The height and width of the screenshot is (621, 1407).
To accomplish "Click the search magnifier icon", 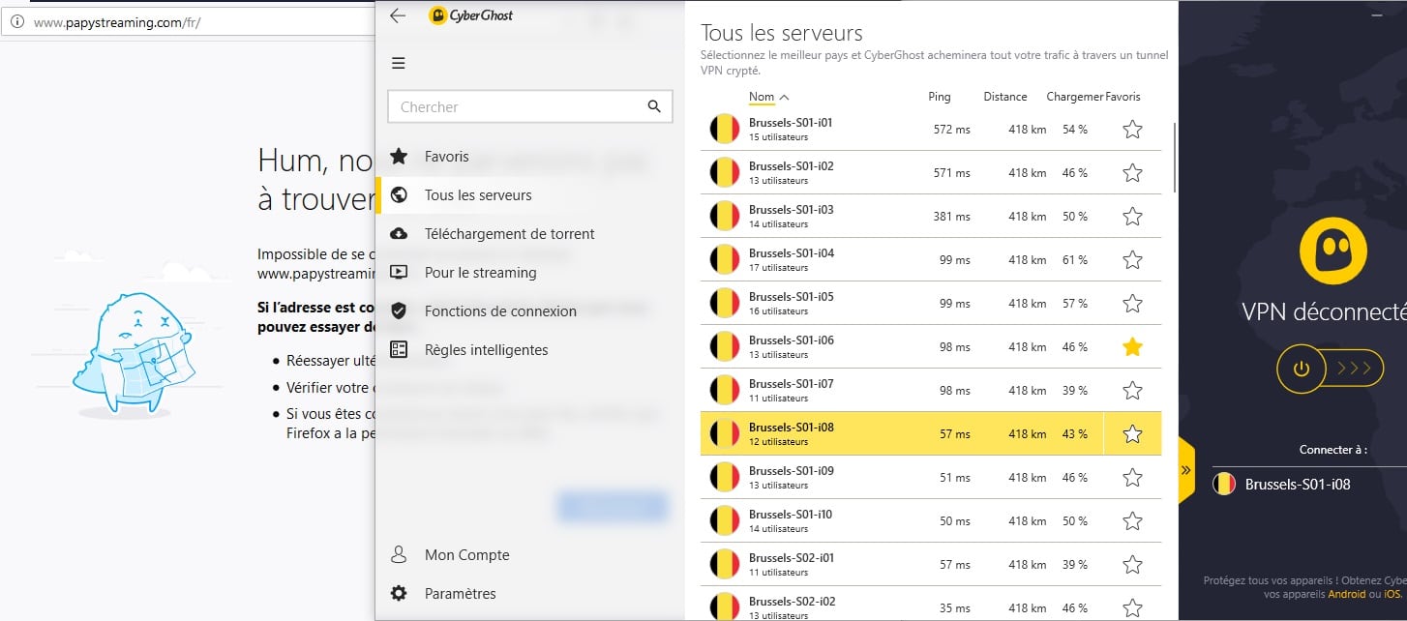I will [654, 106].
